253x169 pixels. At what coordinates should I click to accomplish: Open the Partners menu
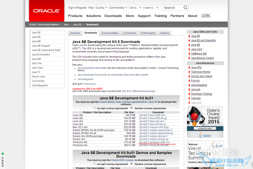pyautogui.click(x=177, y=16)
